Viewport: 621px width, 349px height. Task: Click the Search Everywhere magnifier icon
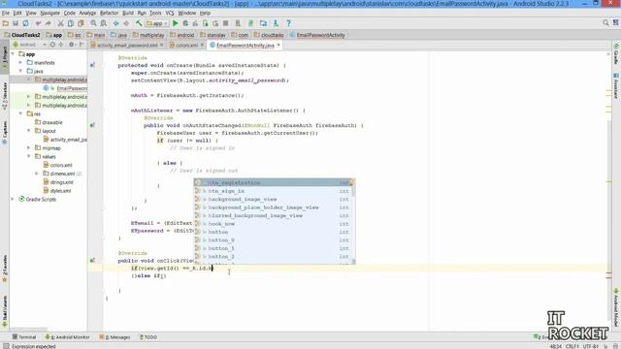coord(605,23)
